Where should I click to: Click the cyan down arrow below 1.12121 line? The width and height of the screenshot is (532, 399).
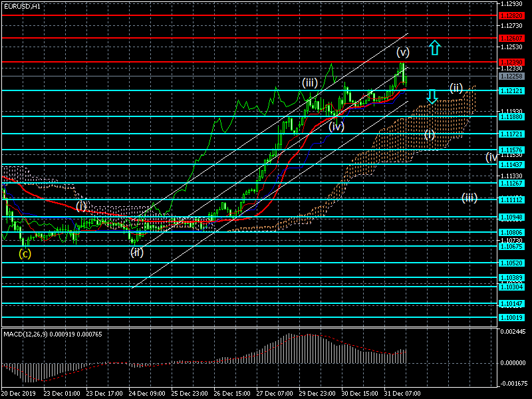(432, 96)
